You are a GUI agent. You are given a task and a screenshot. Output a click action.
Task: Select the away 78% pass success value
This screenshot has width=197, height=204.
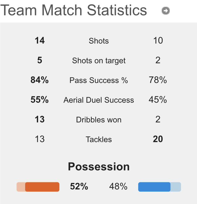tap(158, 80)
